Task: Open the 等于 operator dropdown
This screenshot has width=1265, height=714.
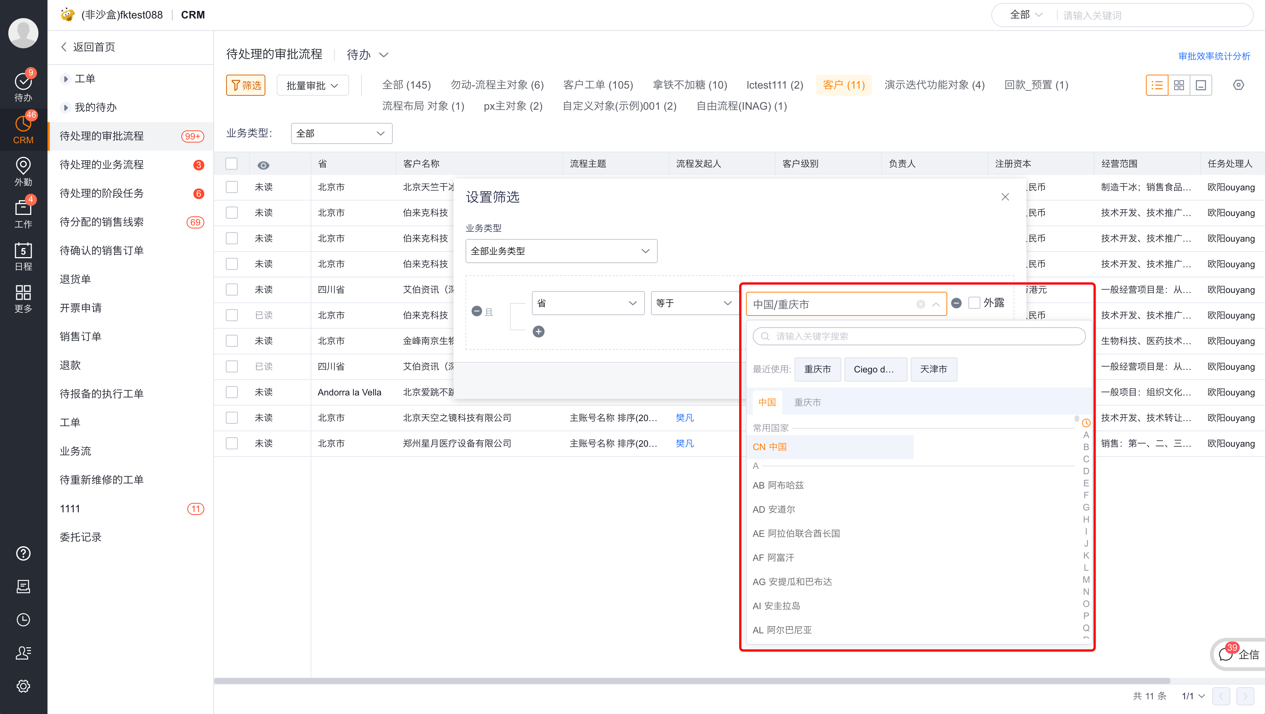Action: pos(694,303)
